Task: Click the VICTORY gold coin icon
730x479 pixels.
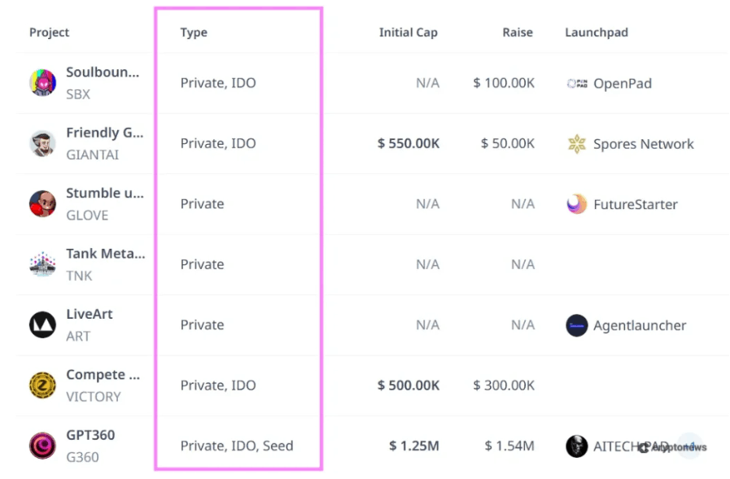Action: (42, 385)
